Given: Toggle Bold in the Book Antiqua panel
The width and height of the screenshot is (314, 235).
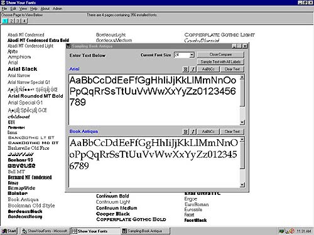Looking at the screenshot, I should pos(185,132).
